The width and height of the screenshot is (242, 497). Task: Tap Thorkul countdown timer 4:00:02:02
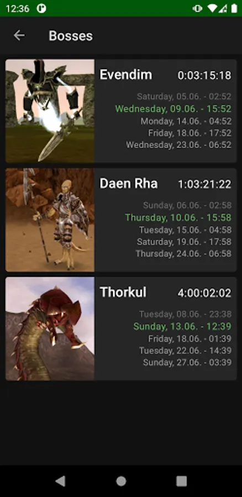click(x=204, y=293)
